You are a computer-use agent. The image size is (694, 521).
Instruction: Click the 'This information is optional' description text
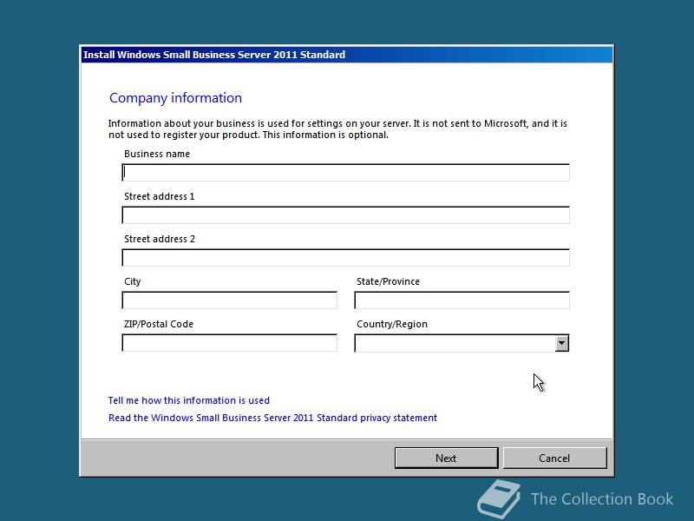(325, 135)
